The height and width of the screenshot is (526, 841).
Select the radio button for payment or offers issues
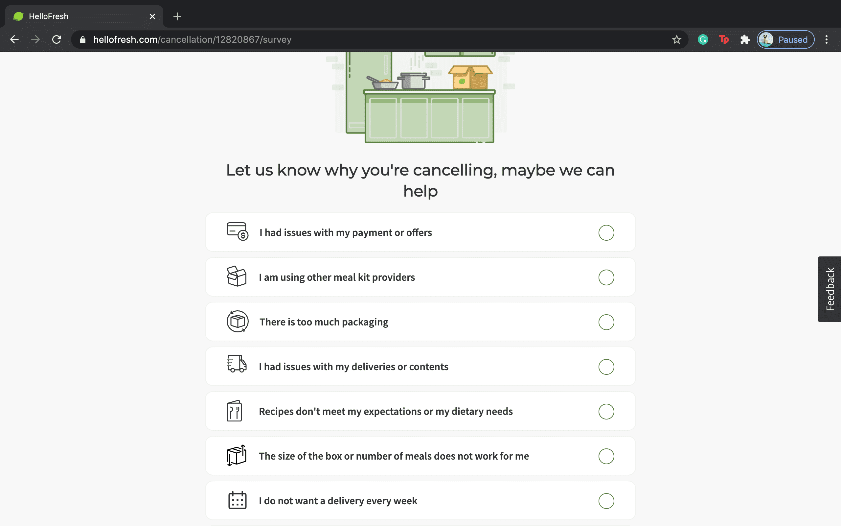coord(606,233)
